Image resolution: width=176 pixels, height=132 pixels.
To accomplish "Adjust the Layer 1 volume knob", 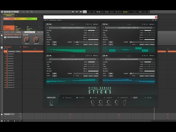I will coord(27,40).
